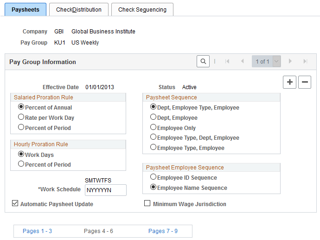Click next row arrow icon
320x240 pixels.
[x=290, y=61]
